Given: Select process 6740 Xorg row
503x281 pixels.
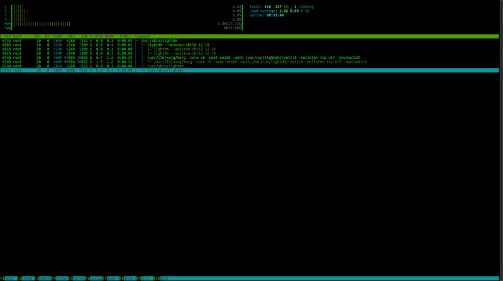Looking at the screenshot, I should [x=250, y=58].
